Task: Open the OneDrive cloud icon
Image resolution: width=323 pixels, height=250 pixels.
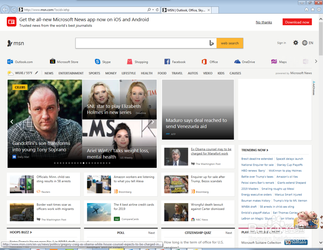Action: coord(237,62)
